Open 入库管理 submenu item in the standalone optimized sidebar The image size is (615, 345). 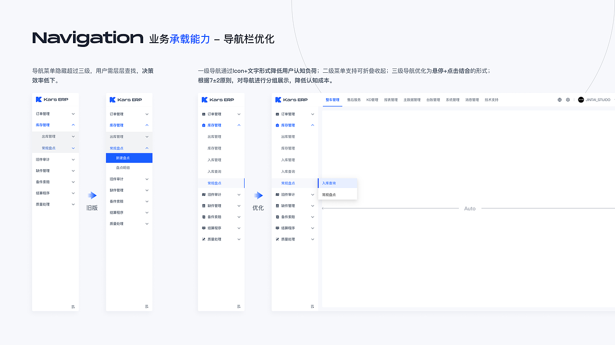(214, 160)
